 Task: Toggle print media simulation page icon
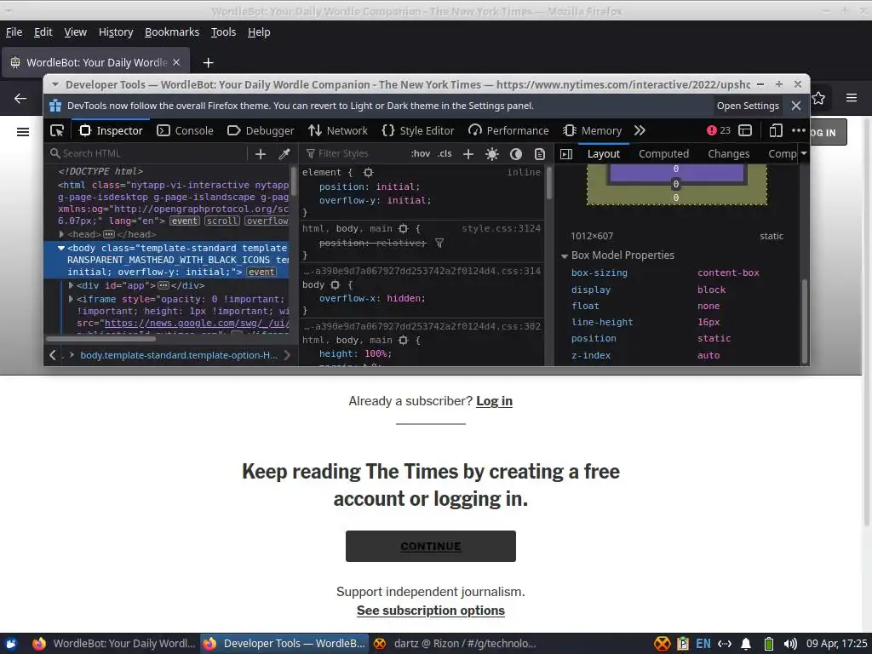point(539,154)
